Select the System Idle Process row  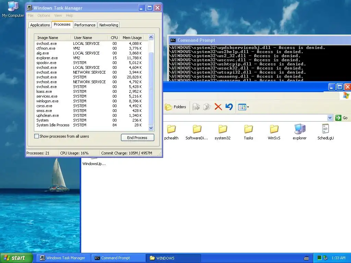coord(91,125)
